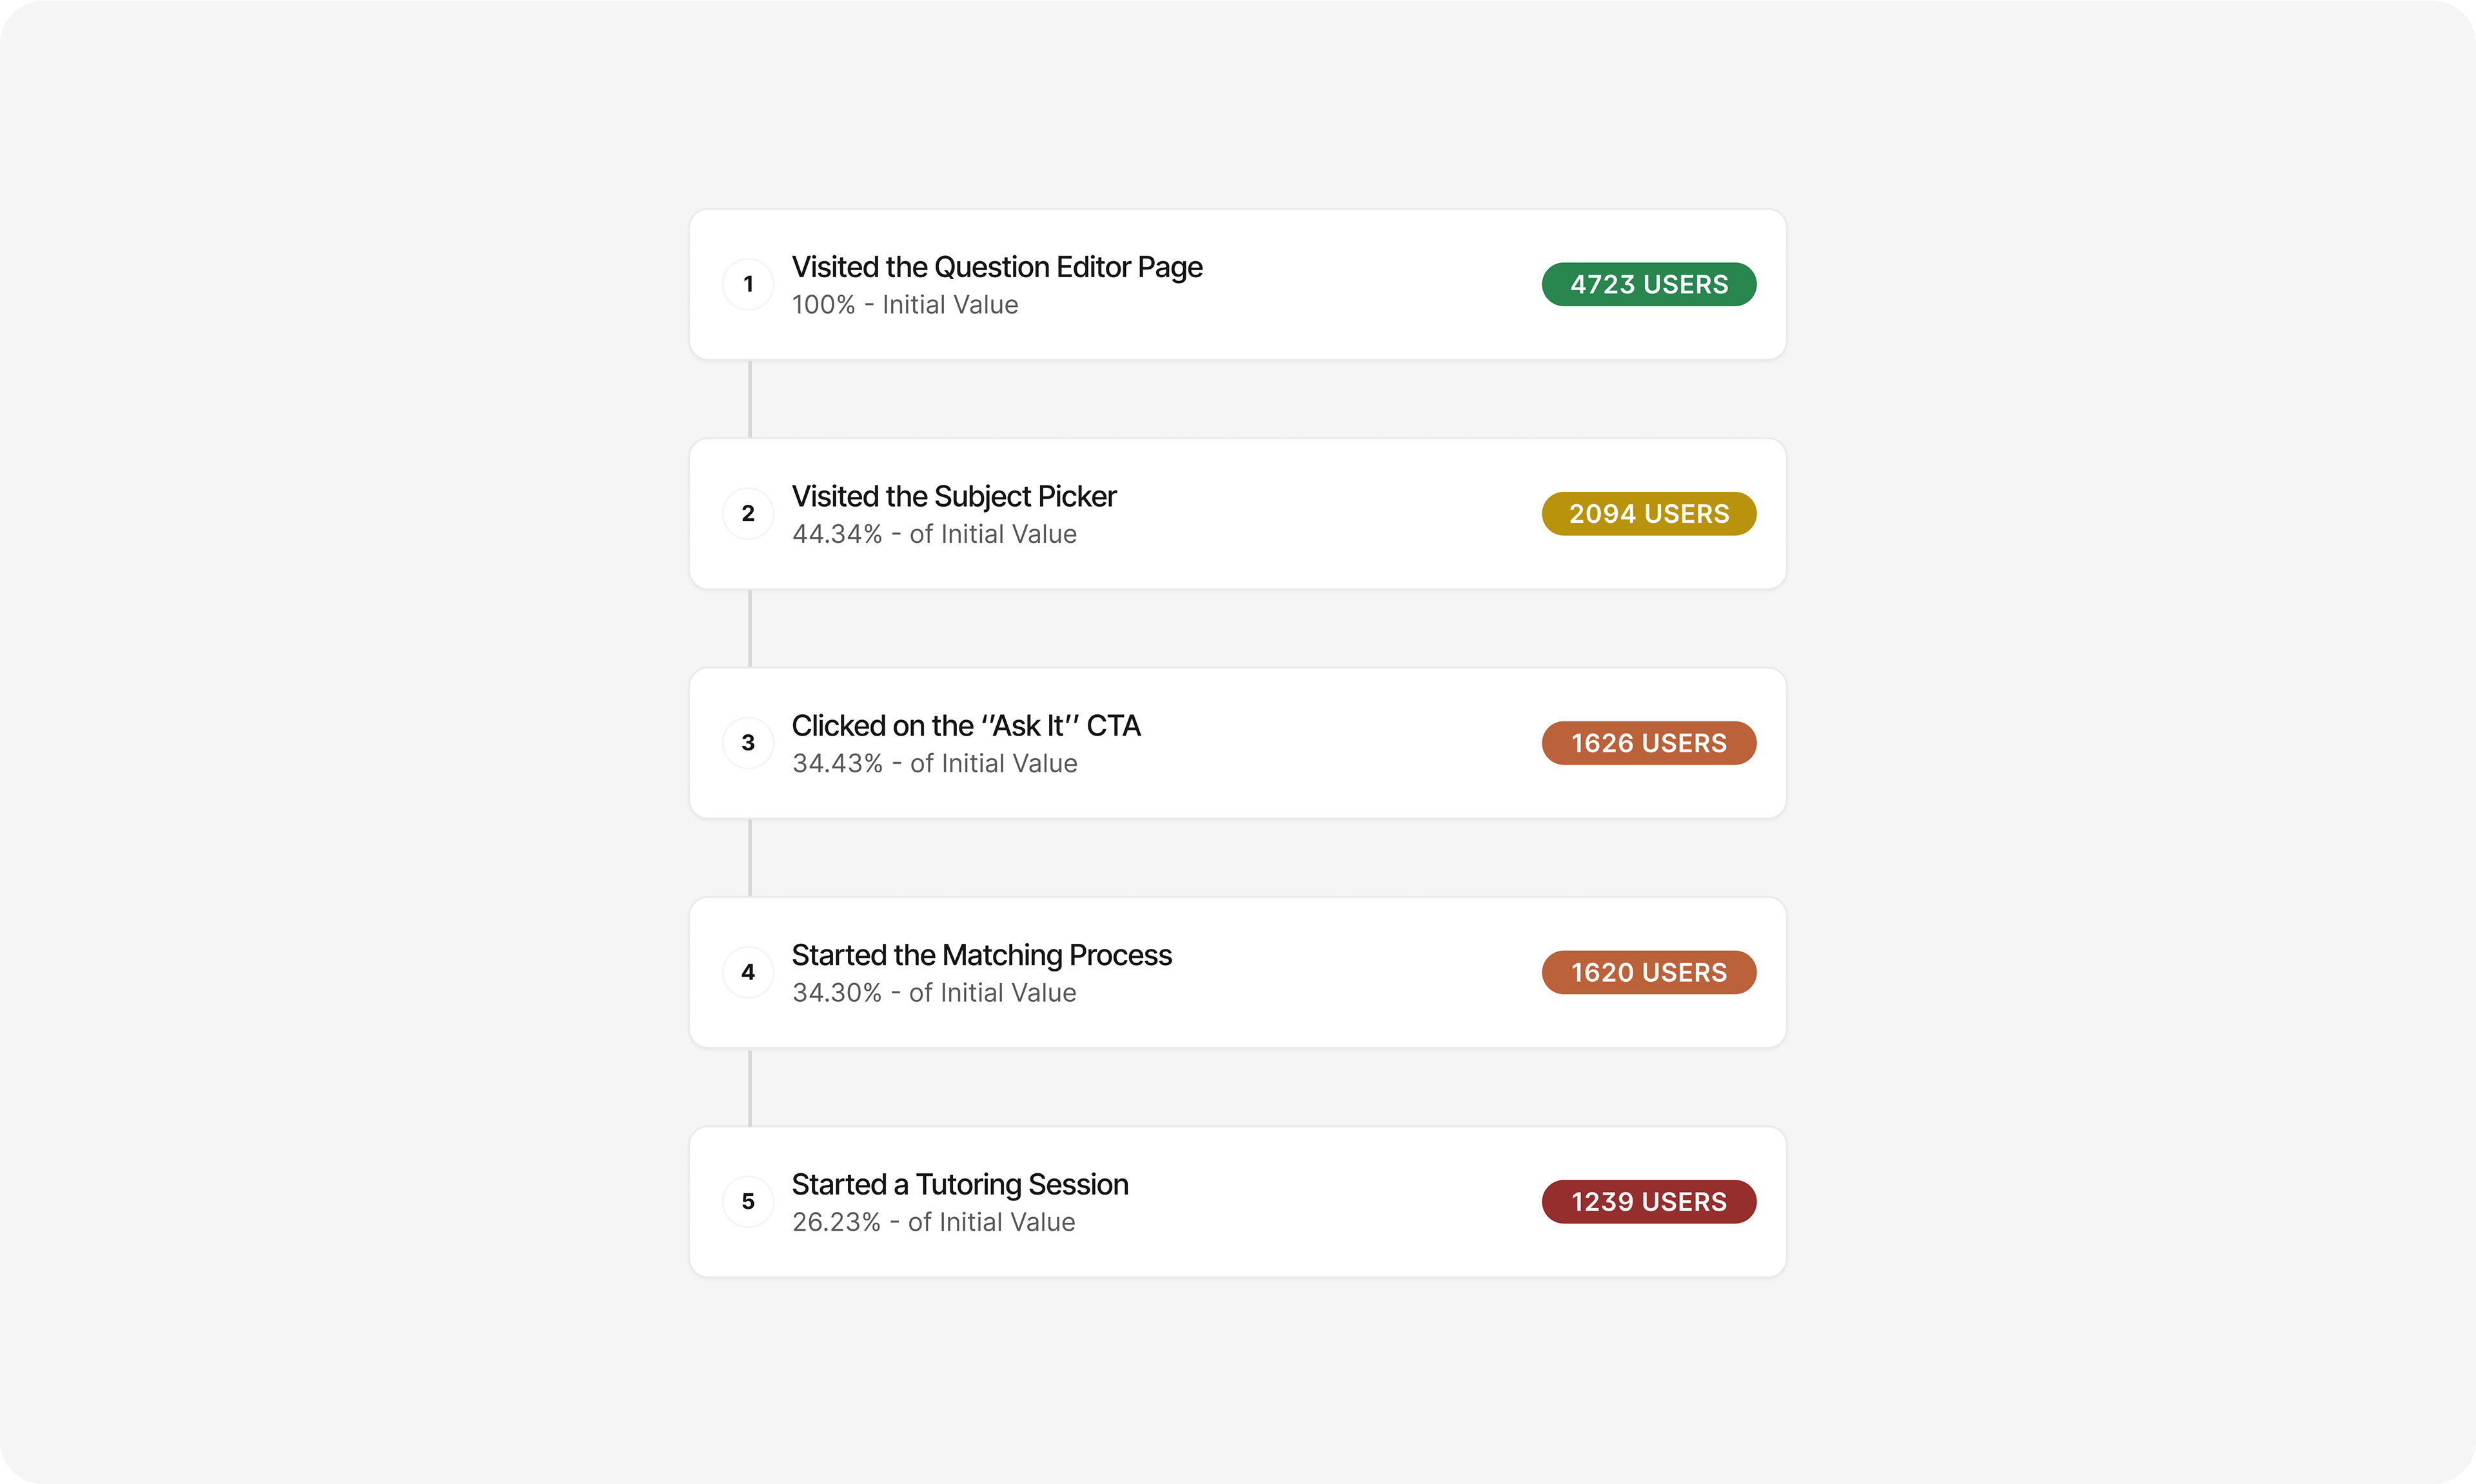Click the 1620 USERS badge

click(1648, 972)
